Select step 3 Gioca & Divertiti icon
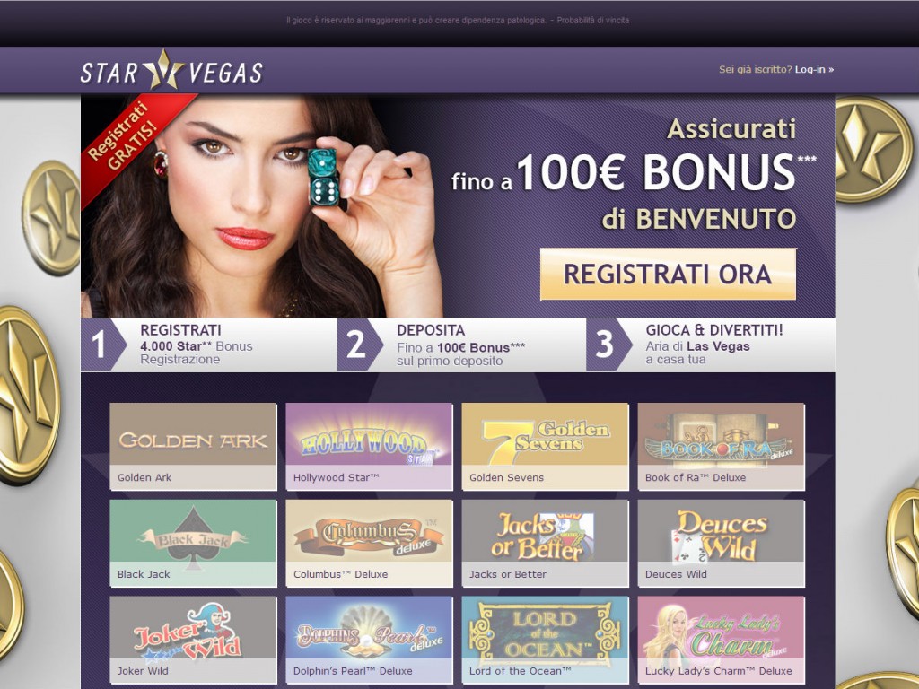This screenshot has height=689, width=919. [x=609, y=344]
